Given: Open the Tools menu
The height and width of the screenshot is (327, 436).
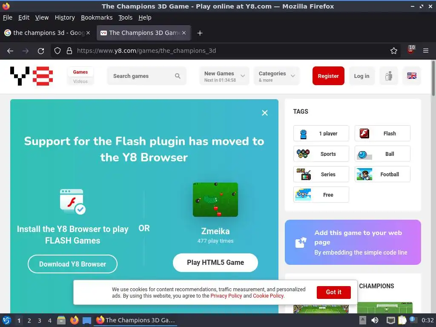Looking at the screenshot, I should (126, 17).
